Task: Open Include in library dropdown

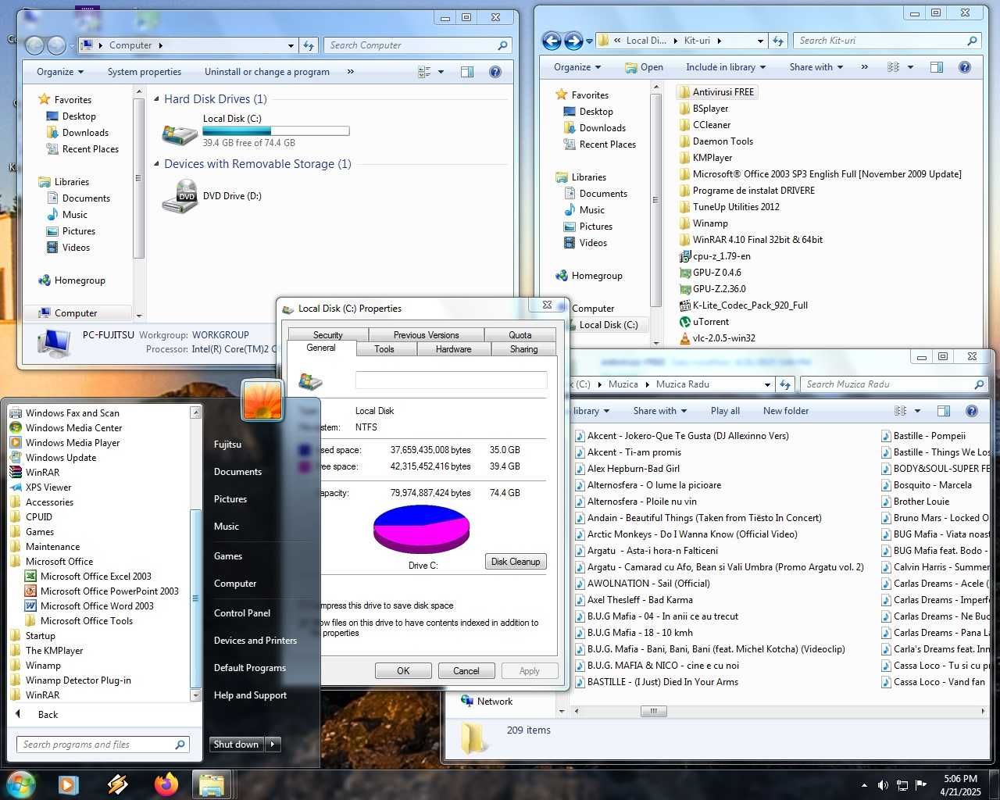Action: [x=726, y=67]
